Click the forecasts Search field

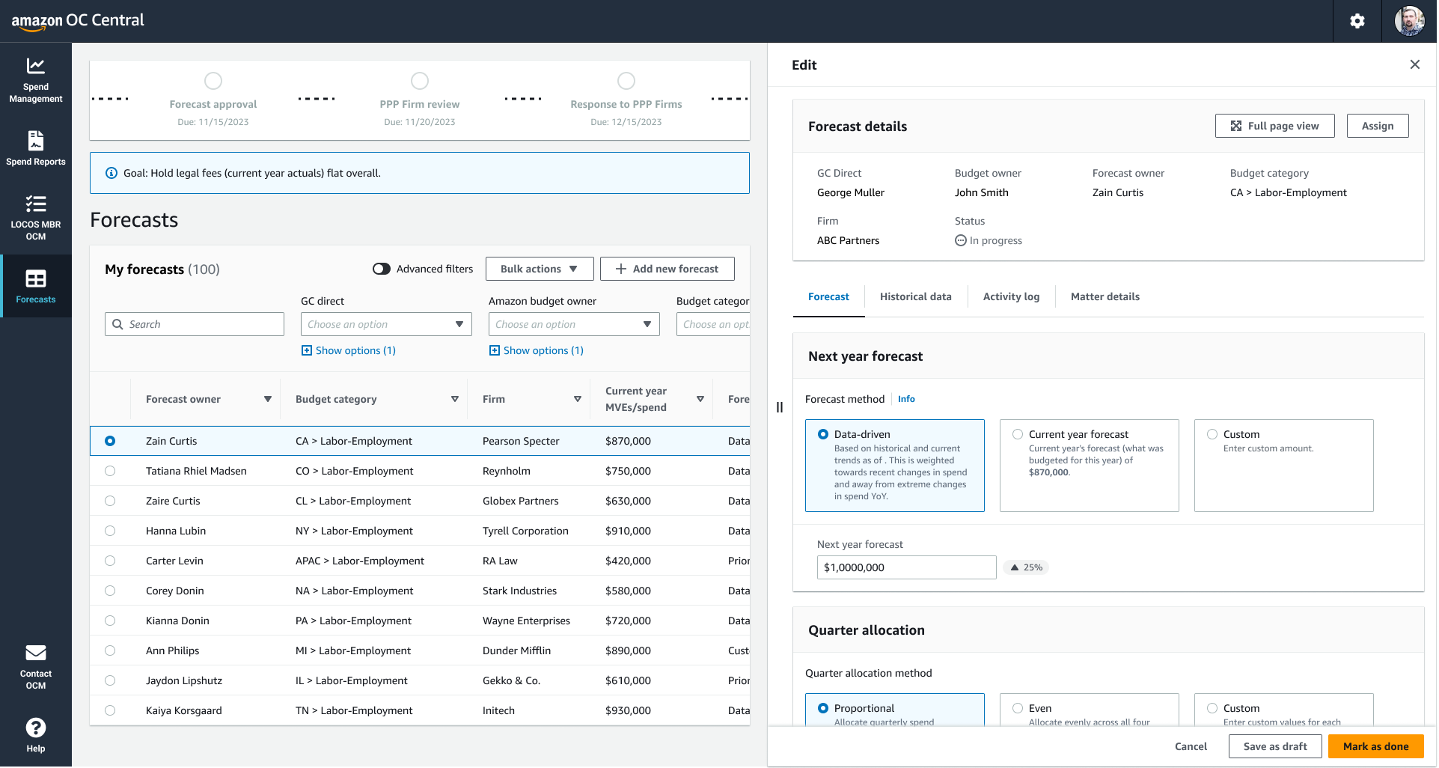[195, 324]
